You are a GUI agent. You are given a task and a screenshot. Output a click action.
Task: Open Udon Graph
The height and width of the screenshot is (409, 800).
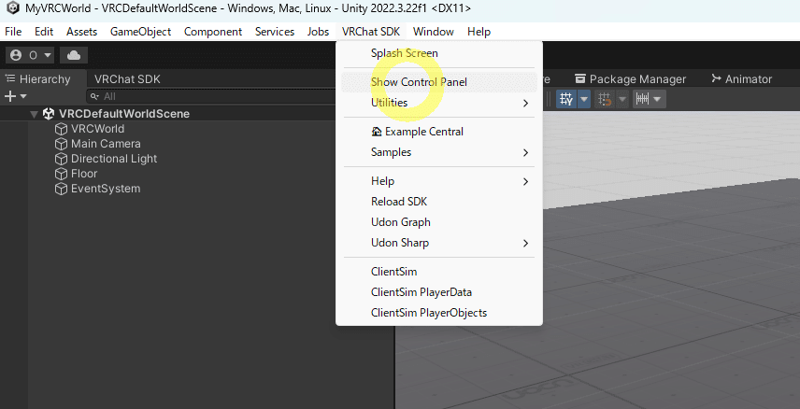[438, 222]
